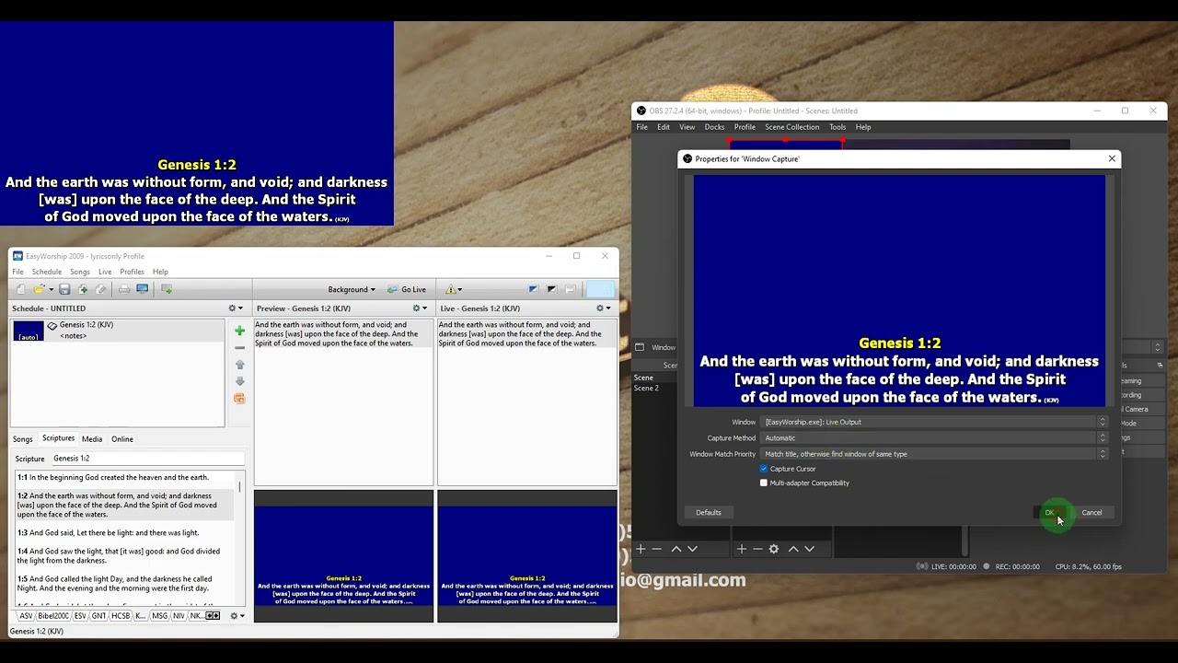Click the move scene up arrow in OBS

click(x=676, y=549)
